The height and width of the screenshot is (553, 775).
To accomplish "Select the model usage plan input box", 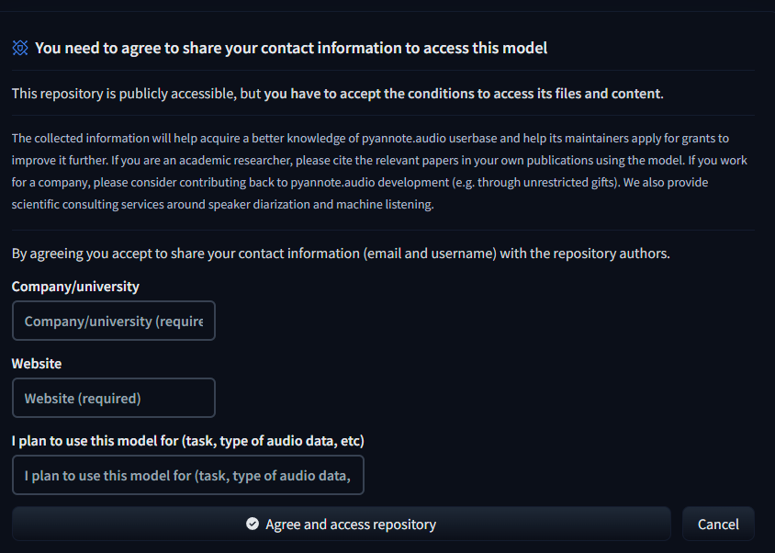I will (188, 475).
